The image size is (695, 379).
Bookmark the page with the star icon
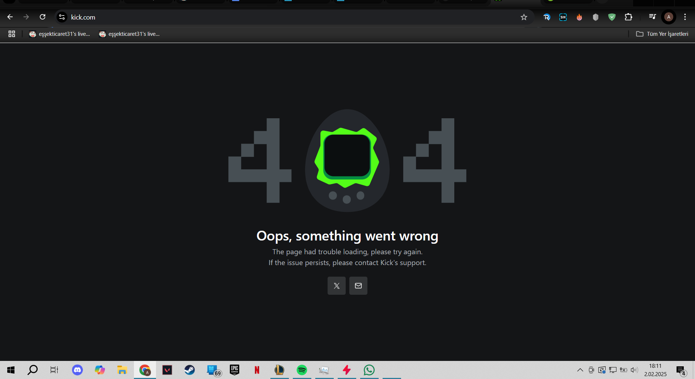(x=524, y=17)
